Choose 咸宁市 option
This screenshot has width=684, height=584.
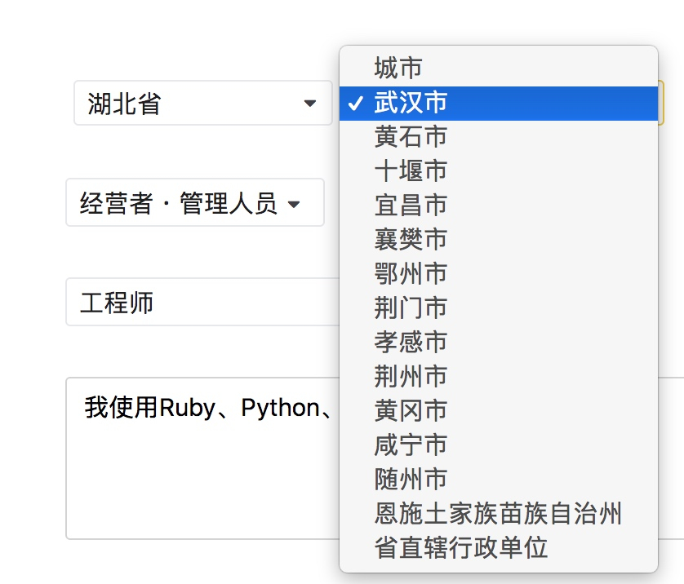pos(498,445)
